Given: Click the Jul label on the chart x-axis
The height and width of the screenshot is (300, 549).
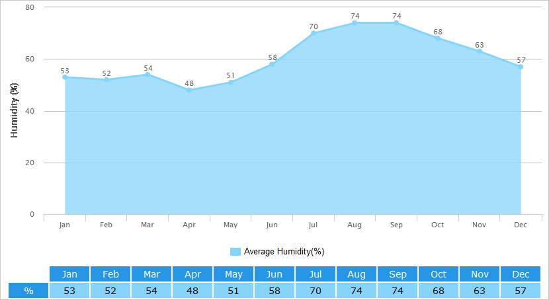Looking at the screenshot, I should tap(313, 225).
